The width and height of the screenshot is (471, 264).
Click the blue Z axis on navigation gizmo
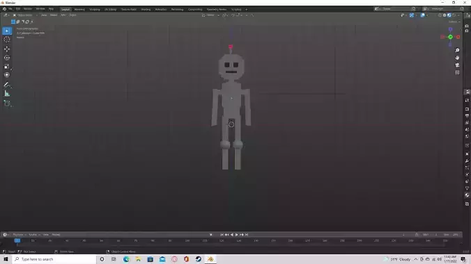450,29
